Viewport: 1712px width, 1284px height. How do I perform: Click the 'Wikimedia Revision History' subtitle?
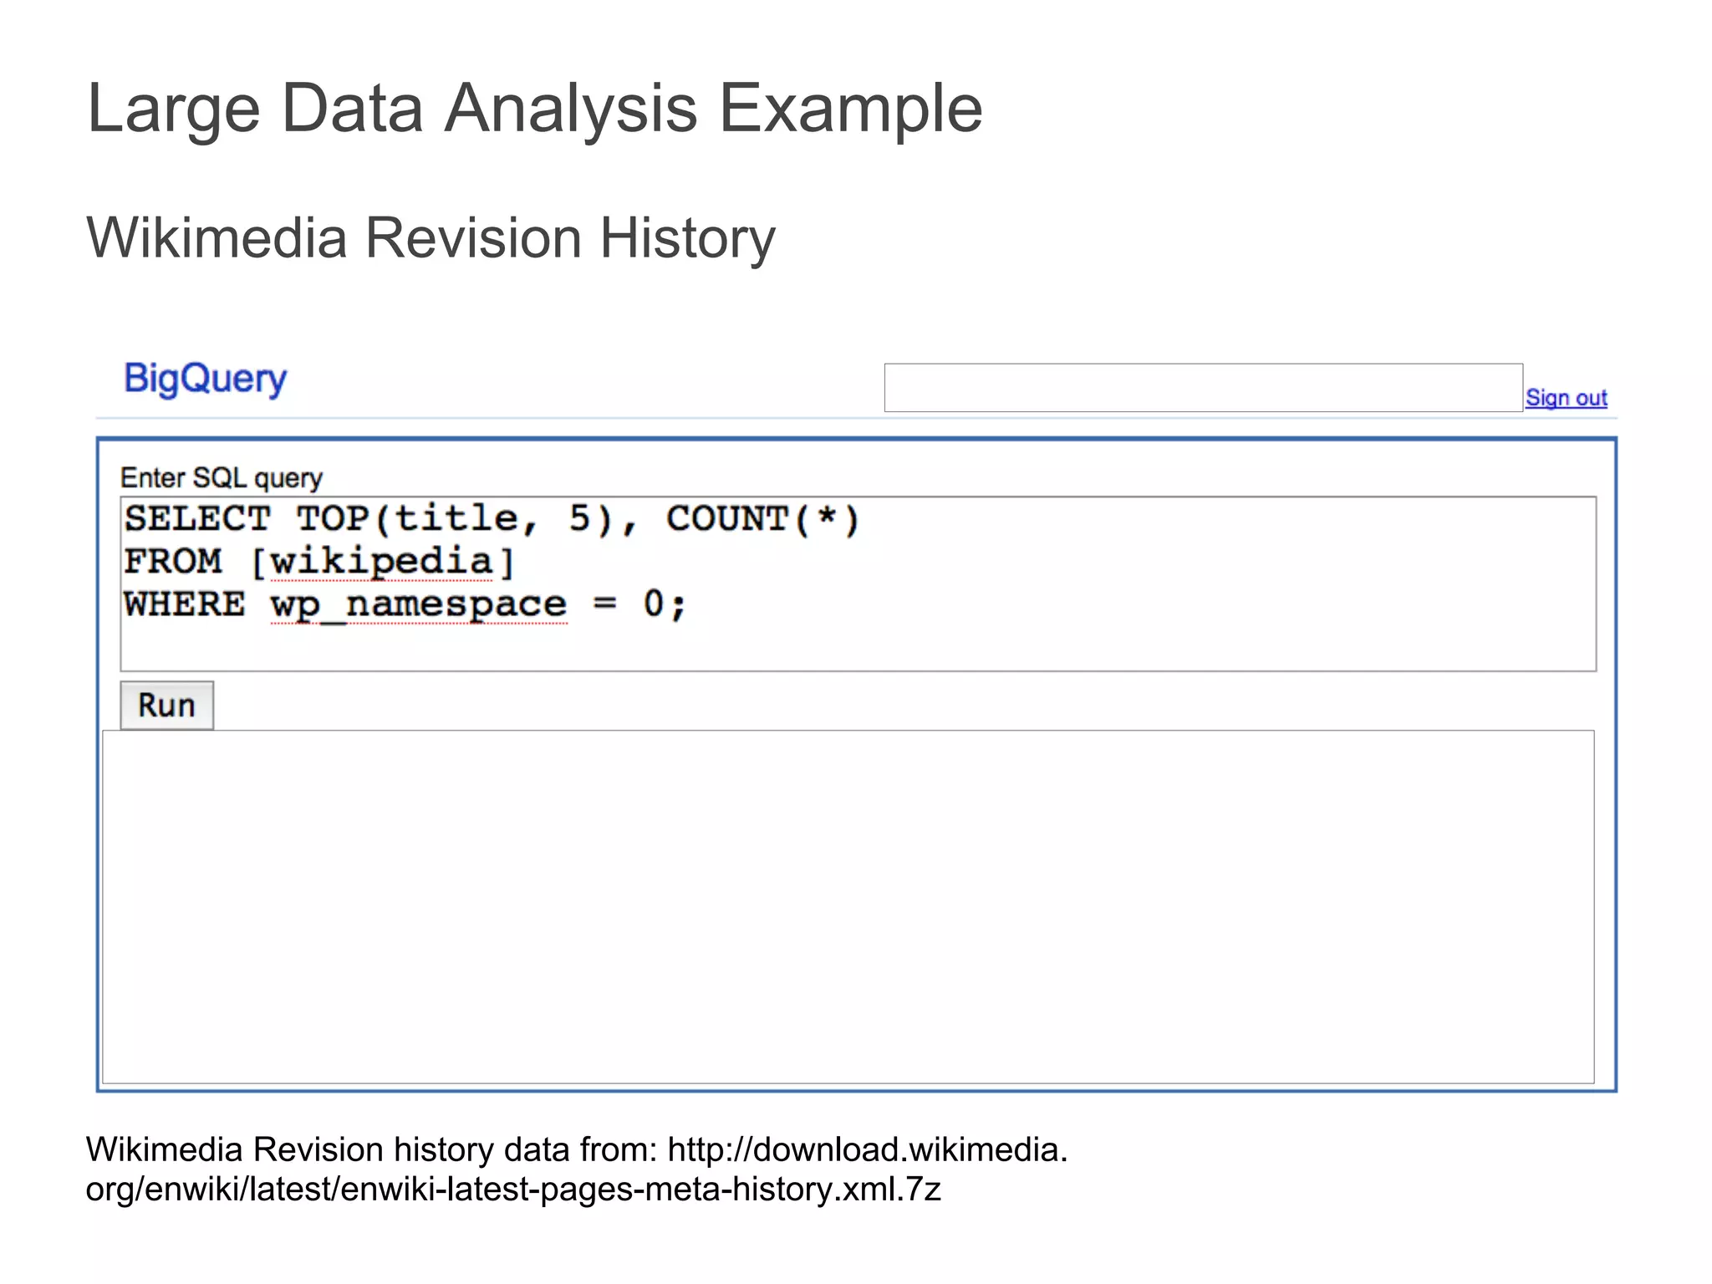pyautogui.click(x=431, y=238)
